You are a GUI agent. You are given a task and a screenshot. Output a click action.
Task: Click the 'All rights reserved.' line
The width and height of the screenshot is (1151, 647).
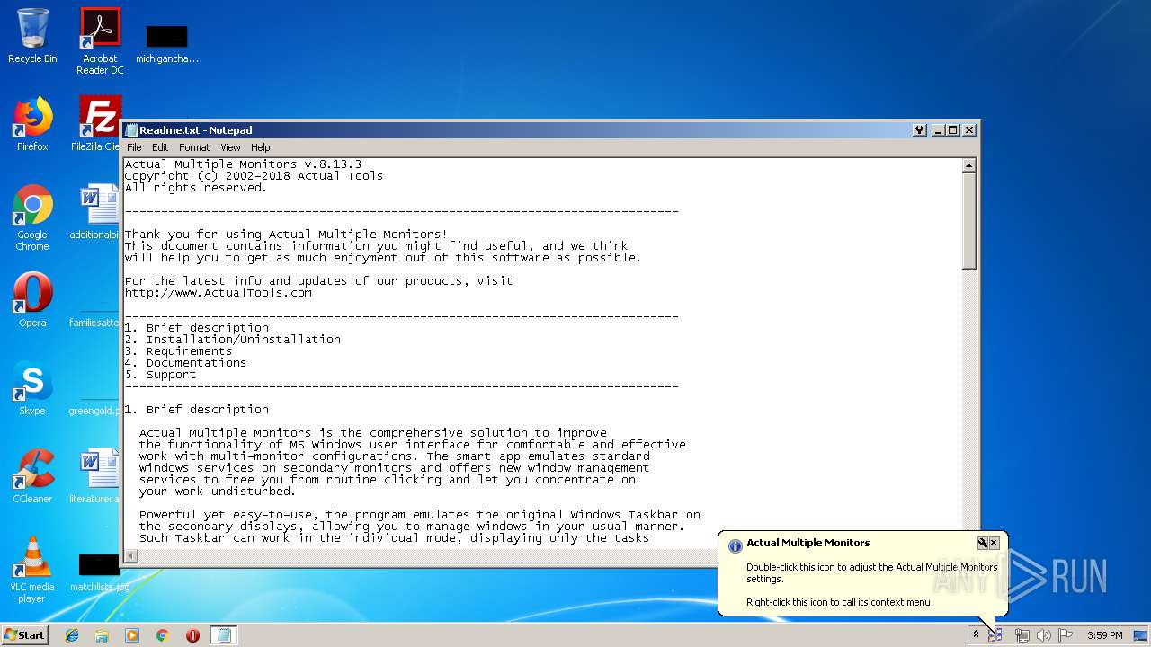coord(196,188)
